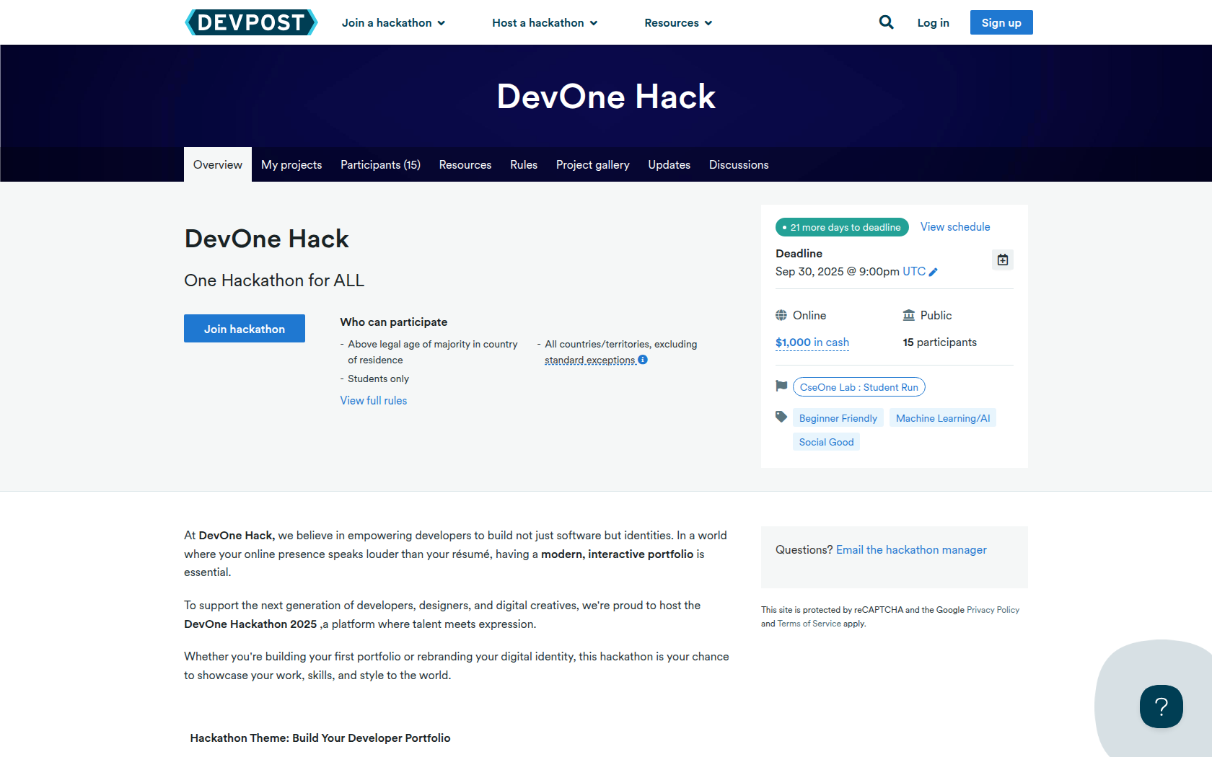1212x757 pixels.
Task: Click the $1,000 in cash prize link
Action: point(812,342)
